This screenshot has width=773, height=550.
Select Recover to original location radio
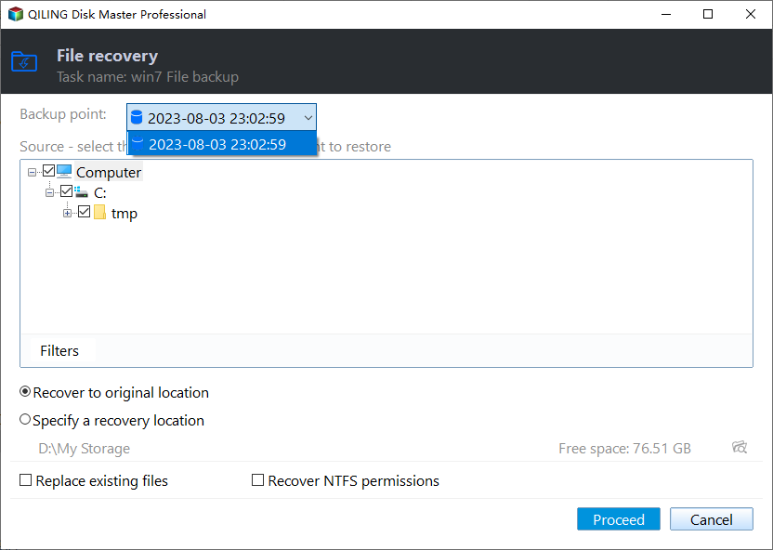tap(25, 392)
